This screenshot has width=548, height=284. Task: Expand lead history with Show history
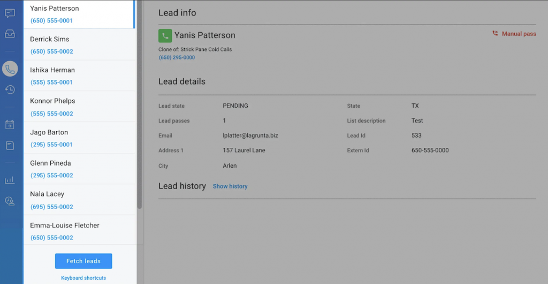coord(230,186)
